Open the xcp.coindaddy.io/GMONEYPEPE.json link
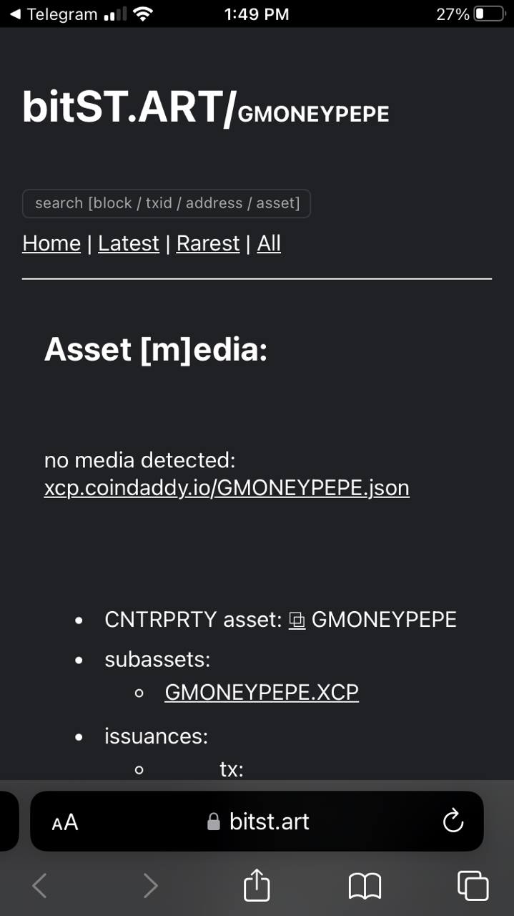The height and width of the screenshot is (916, 514). [227, 488]
